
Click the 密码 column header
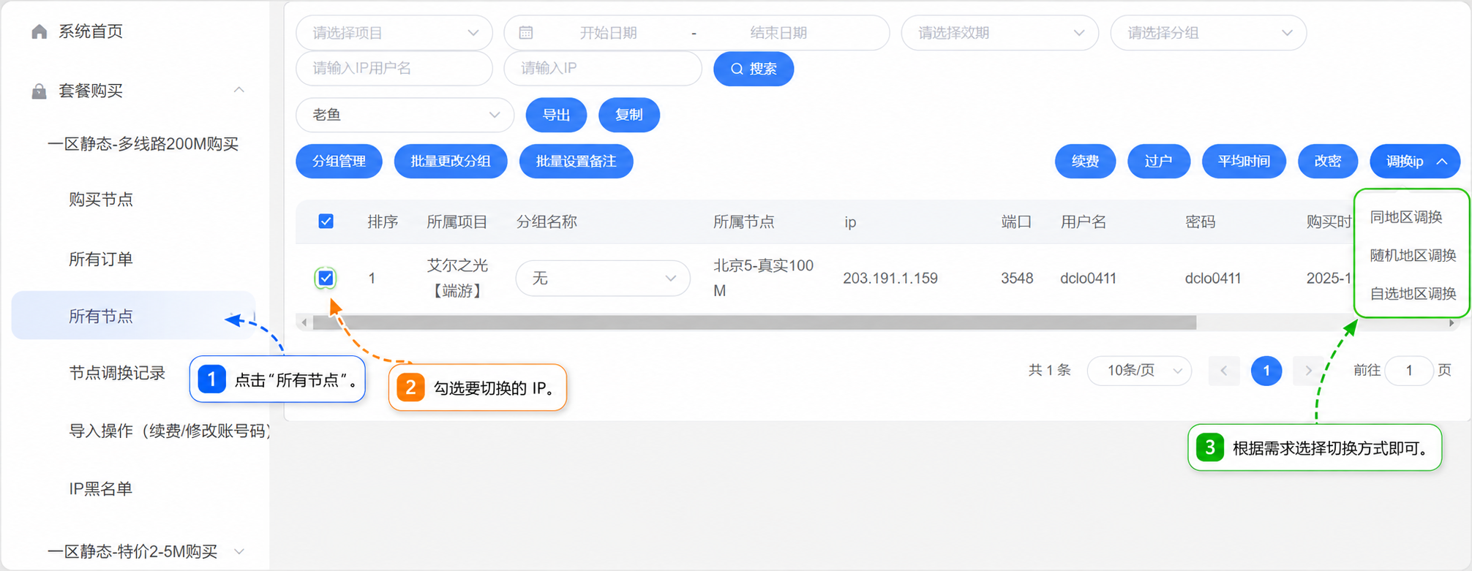point(1201,222)
